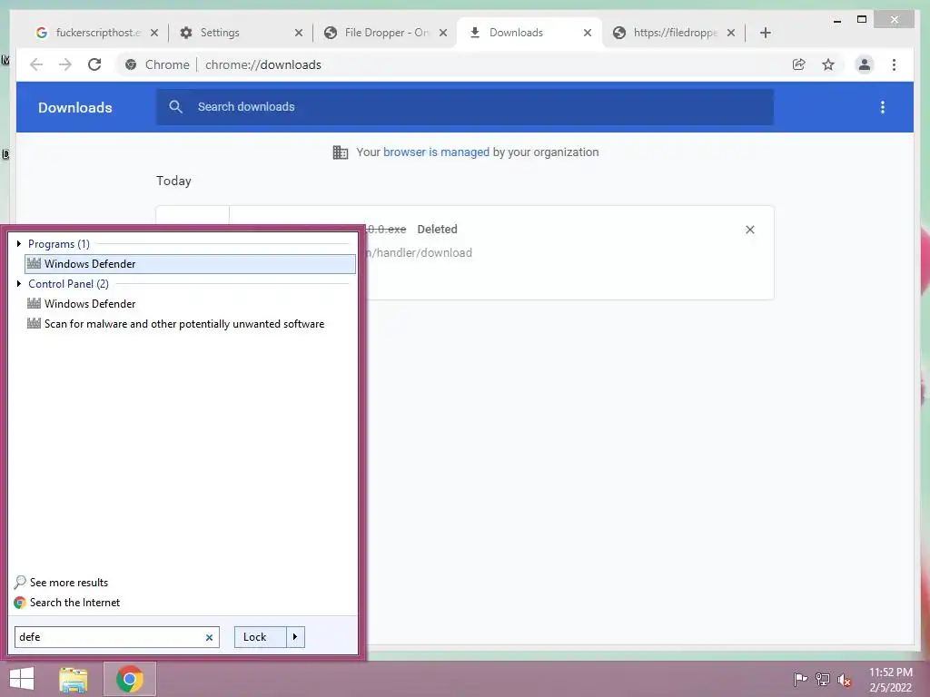Click the search magnifier icon in Downloads
The image size is (930, 697).
coord(175,107)
